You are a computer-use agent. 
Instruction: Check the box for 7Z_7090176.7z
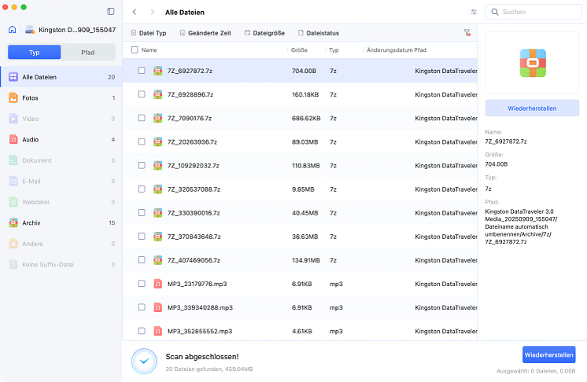(x=142, y=118)
